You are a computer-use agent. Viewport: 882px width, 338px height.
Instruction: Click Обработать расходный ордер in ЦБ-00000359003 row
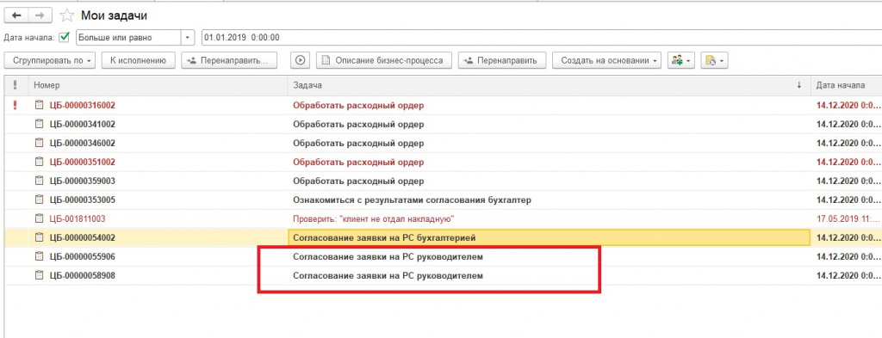[x=358, y=181]
